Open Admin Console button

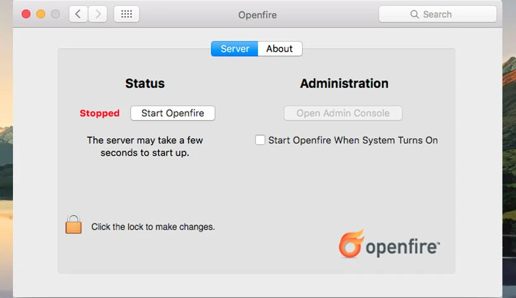point(343,113)
